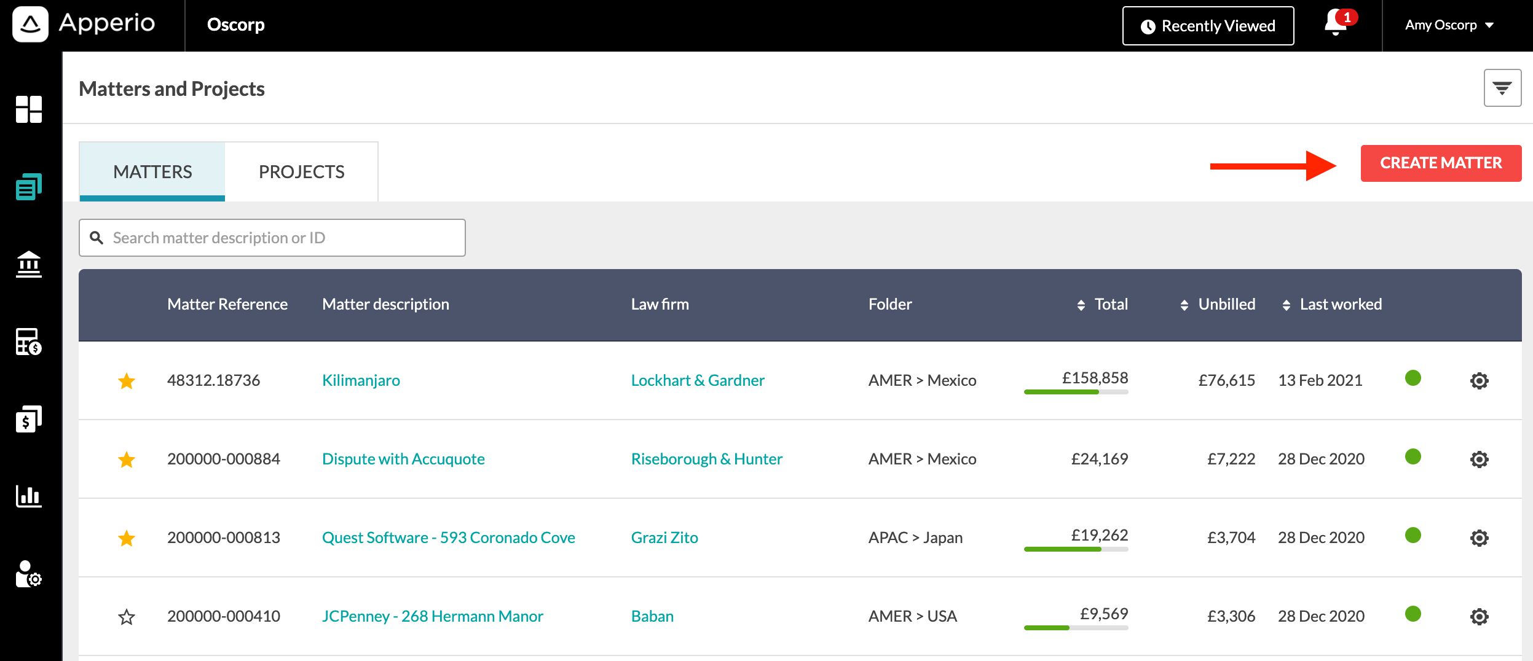Click green status dot for Quest Software
Image resolution: width=1533 pixels, height=661 pixels.
pyautogui.click(x=1413, y=535)
